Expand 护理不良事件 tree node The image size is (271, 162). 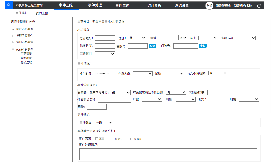13,36
